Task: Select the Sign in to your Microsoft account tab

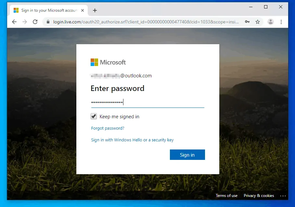Action: pyautogui.click(x=45, y=10)
